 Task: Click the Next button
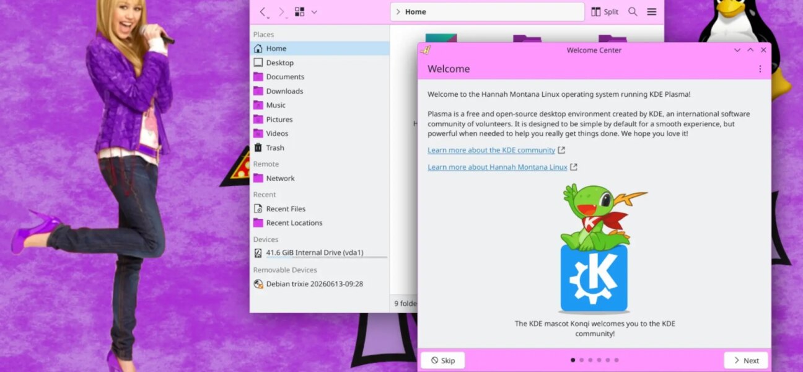pyautogui.click(x=746, y=360)
